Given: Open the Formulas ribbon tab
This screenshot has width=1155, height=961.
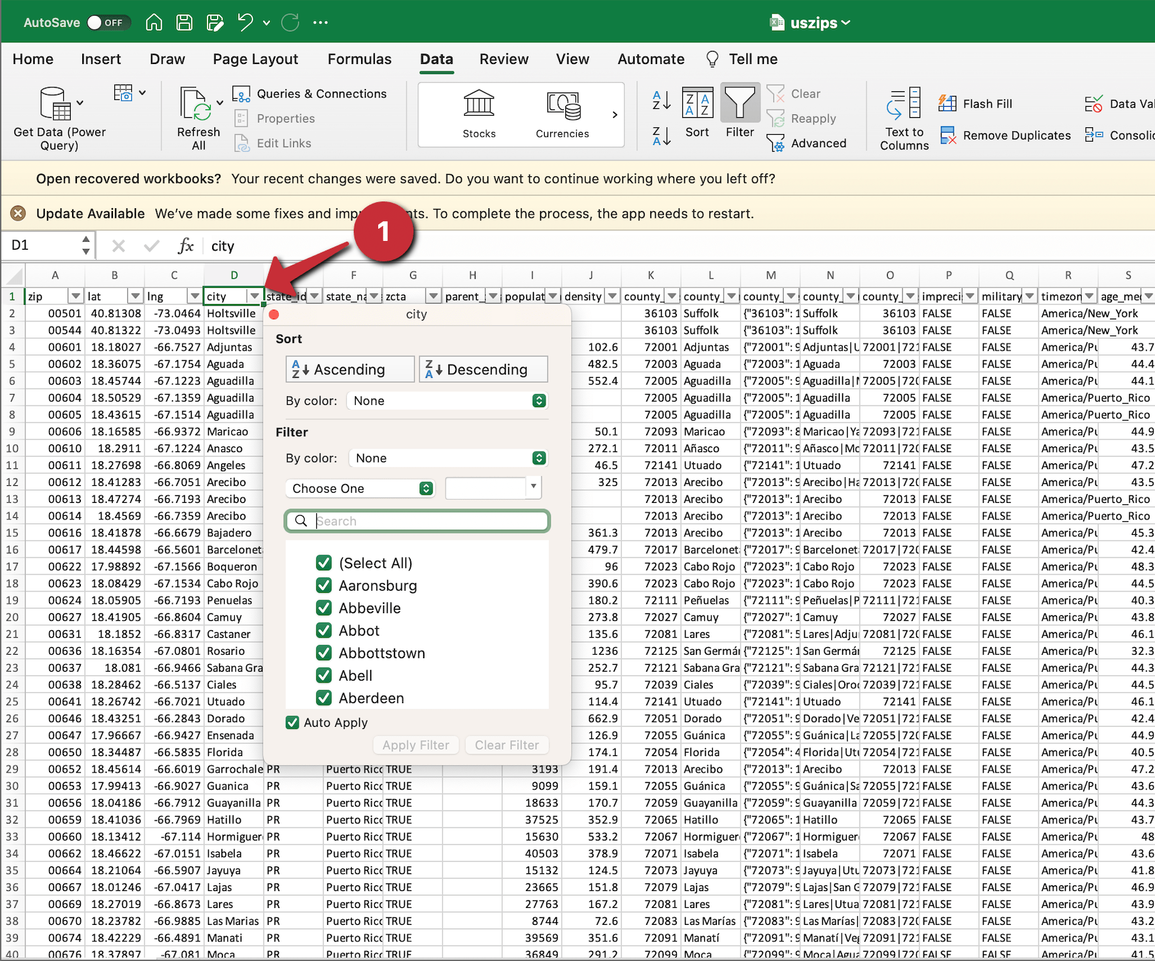Looking at the screenshot, I should tap(359, 59).
